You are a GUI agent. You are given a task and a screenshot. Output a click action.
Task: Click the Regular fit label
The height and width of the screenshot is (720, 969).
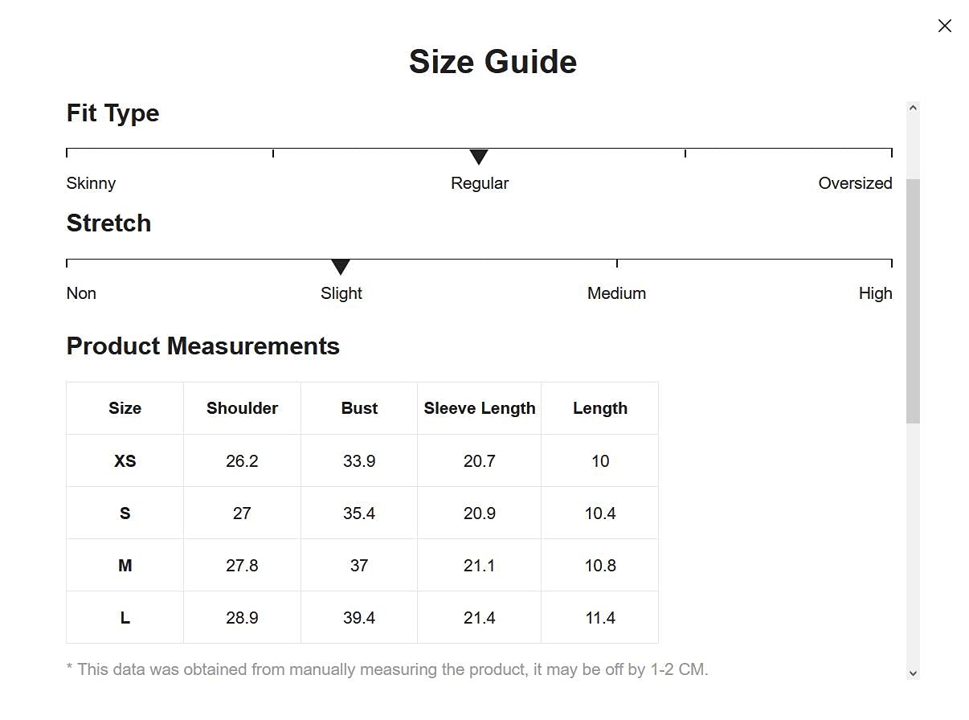(x=480, y=183)
